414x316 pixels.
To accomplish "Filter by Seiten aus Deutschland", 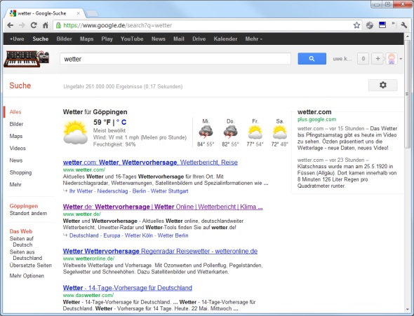I will coord(25,255).
